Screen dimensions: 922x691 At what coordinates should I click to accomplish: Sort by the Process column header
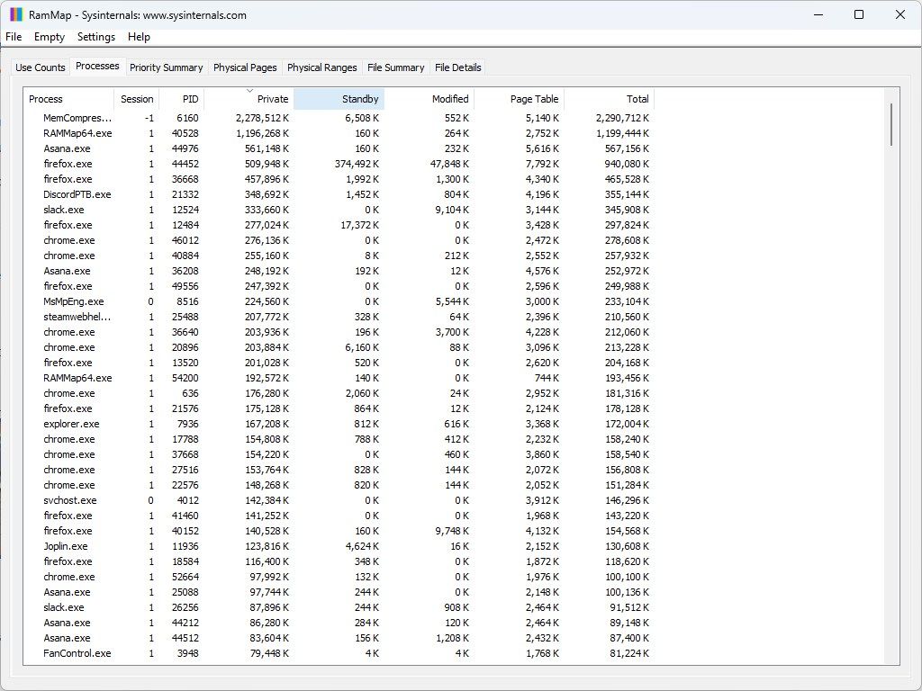pos(68,99)
